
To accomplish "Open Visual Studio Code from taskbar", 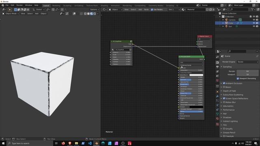I will point(90,143).
